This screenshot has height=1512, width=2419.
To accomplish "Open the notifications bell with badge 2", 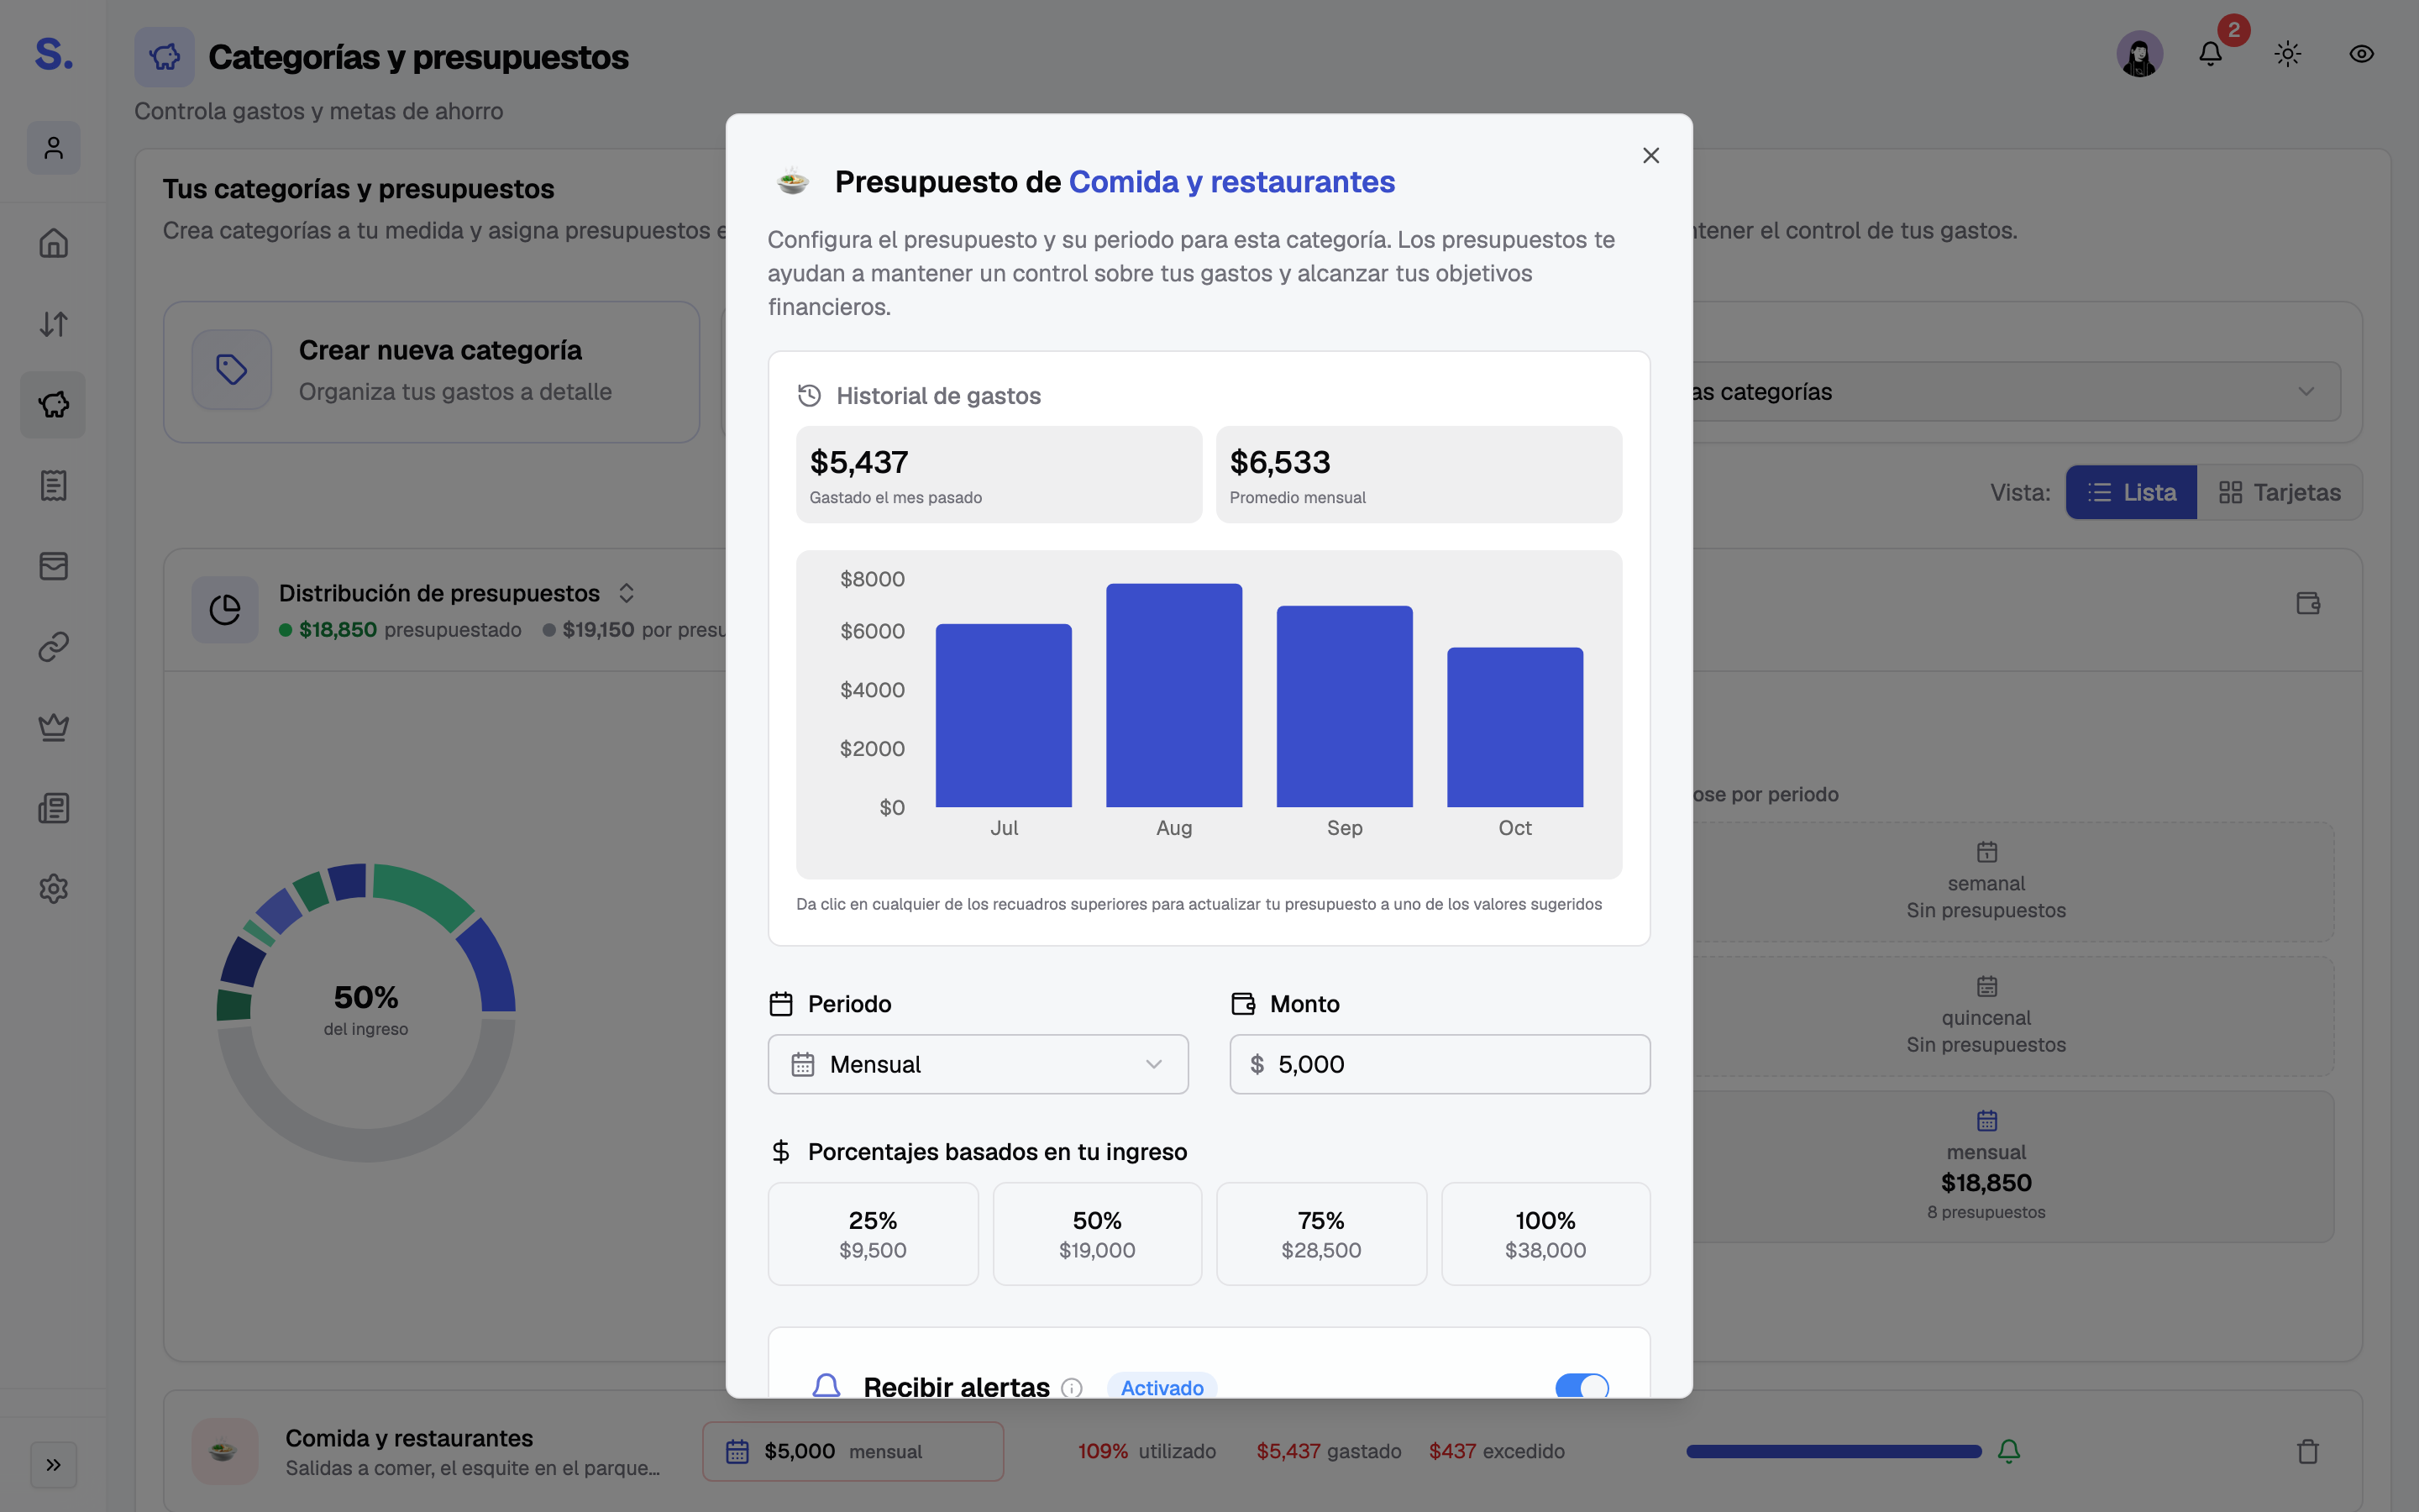I will [2211, 54].
